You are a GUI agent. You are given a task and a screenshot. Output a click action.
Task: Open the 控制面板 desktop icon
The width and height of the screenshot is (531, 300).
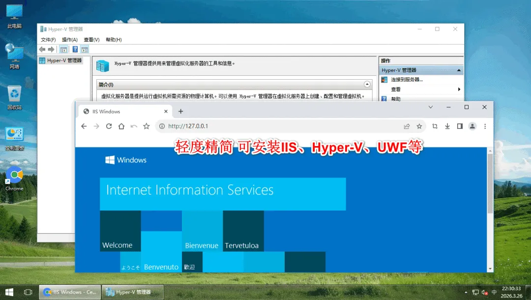[14, 139]
